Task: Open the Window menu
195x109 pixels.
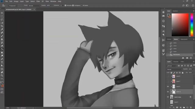Action: click(x=53, y=1)
